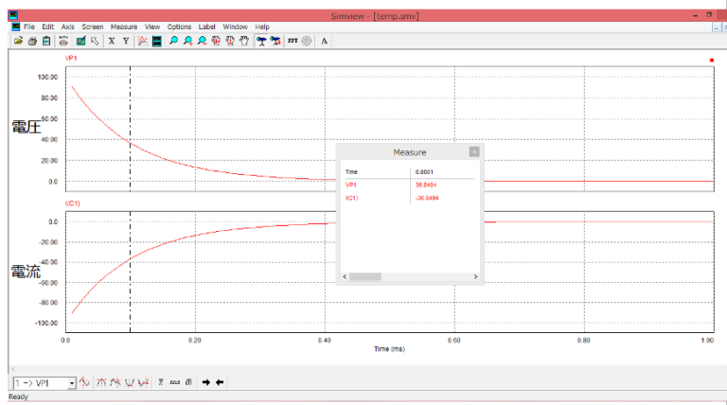
Task: Click the right arrow next-point icon
Action: (x=206, y=382)
